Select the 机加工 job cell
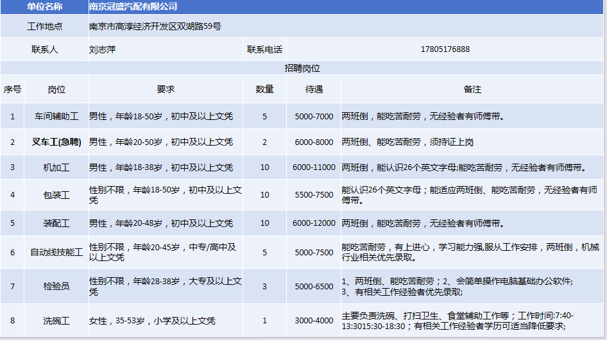The width and height of the screenshot is (607, 340). [x=56, y=167]
